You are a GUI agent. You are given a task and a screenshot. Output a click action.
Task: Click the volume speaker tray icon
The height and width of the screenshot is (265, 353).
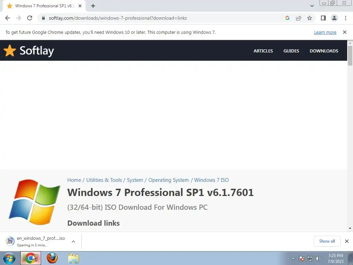click(x=318, y=258)
